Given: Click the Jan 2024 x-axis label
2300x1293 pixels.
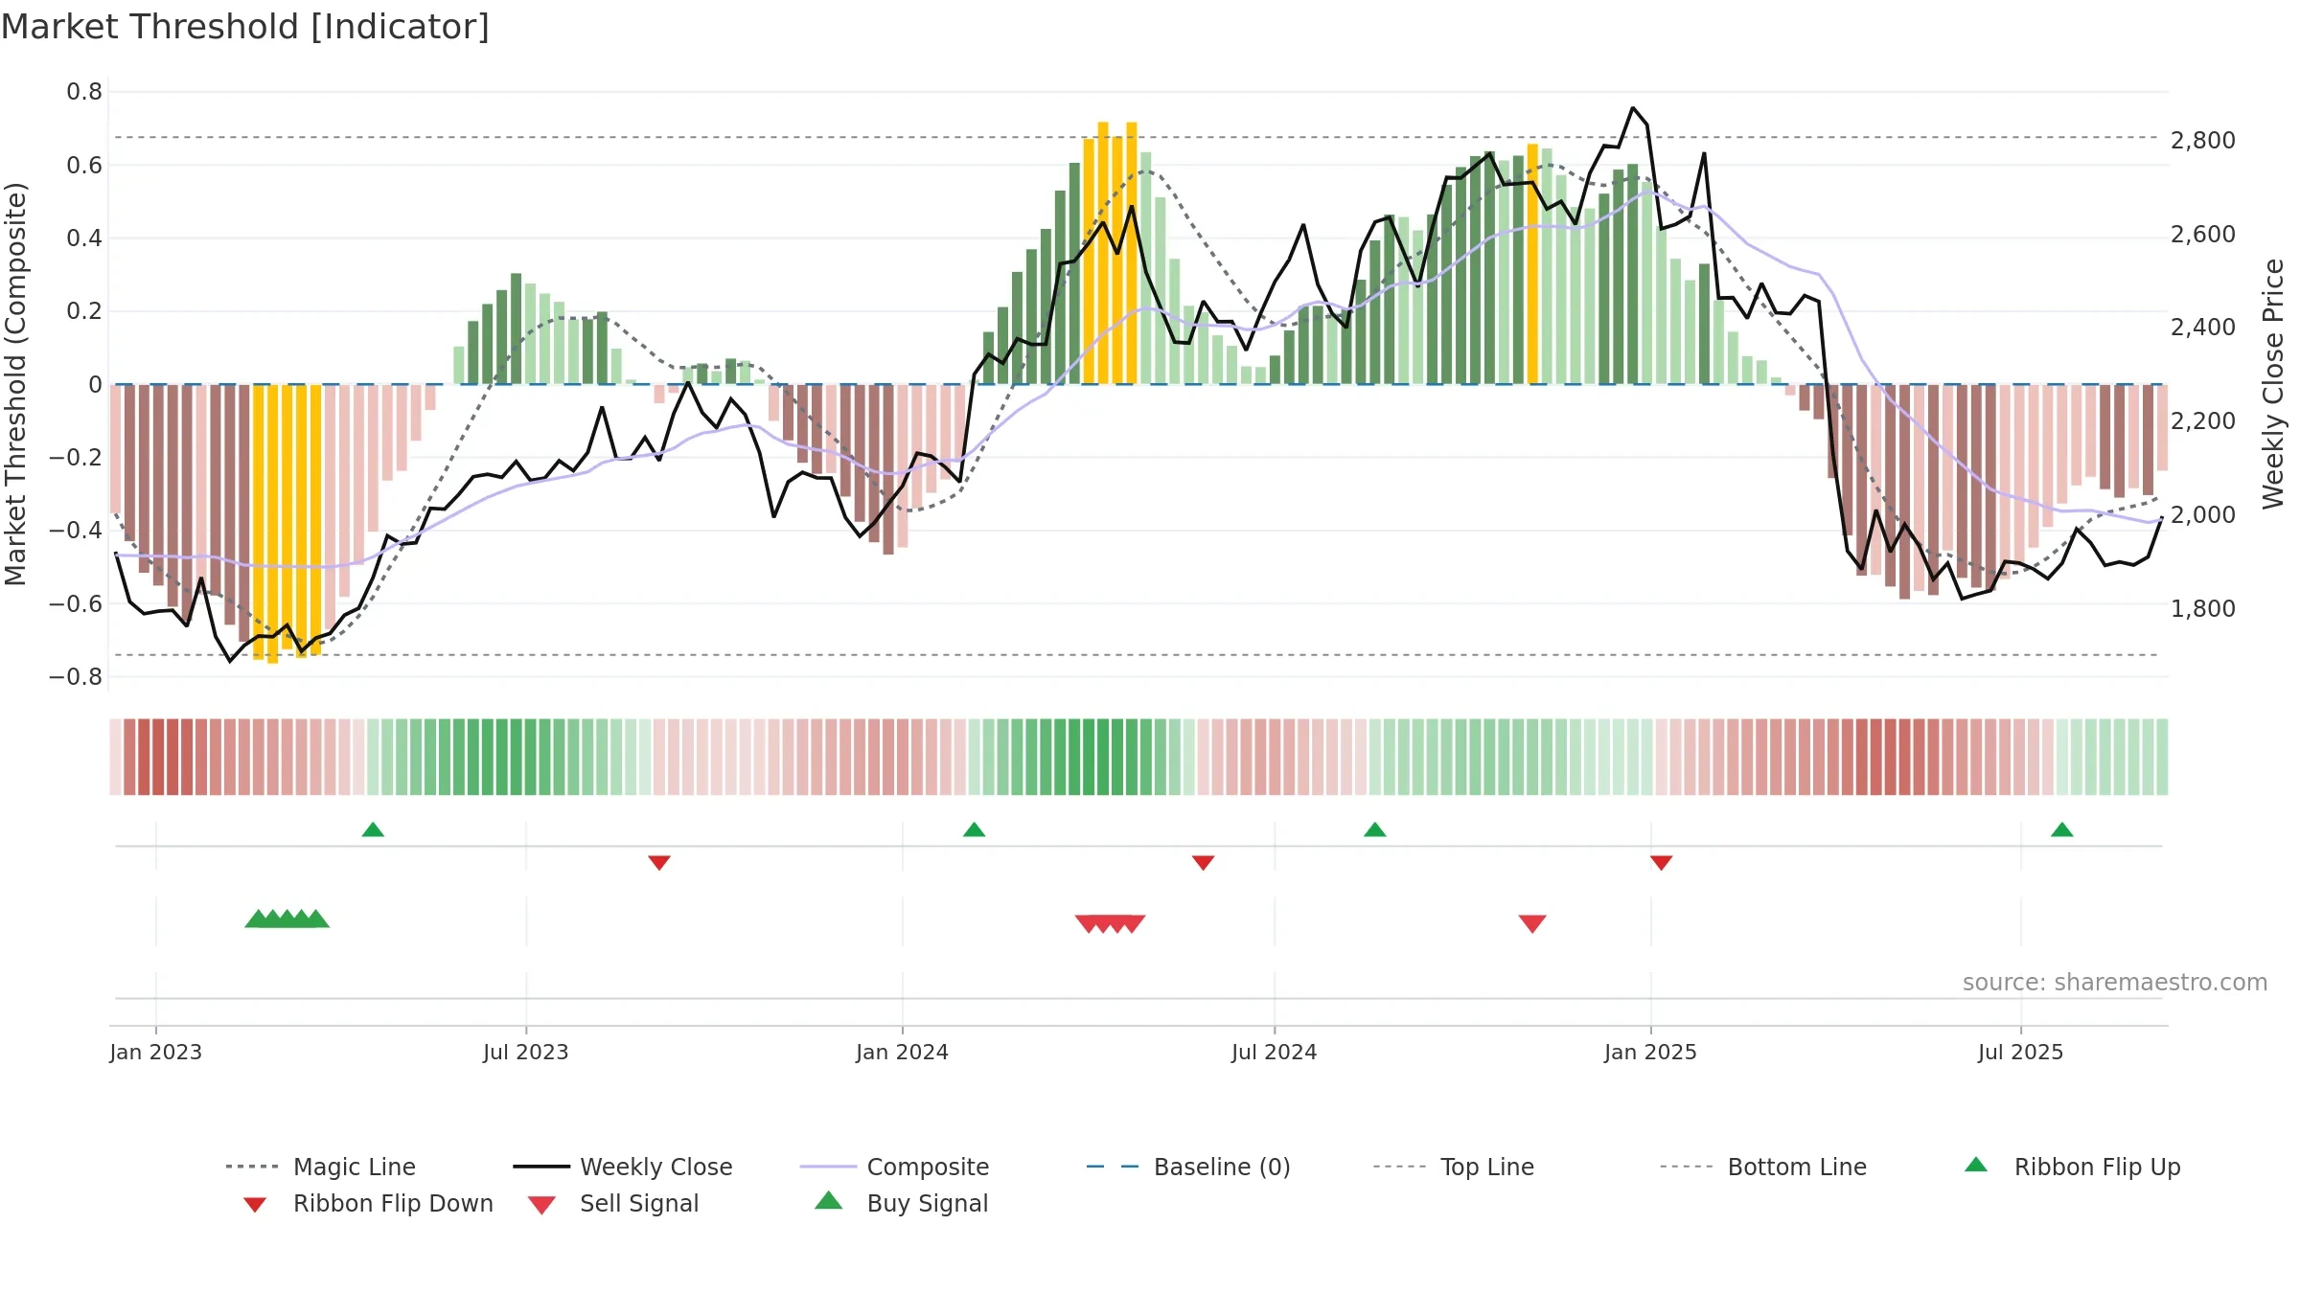Looking at the screenshot, I should click(903, 1052).
